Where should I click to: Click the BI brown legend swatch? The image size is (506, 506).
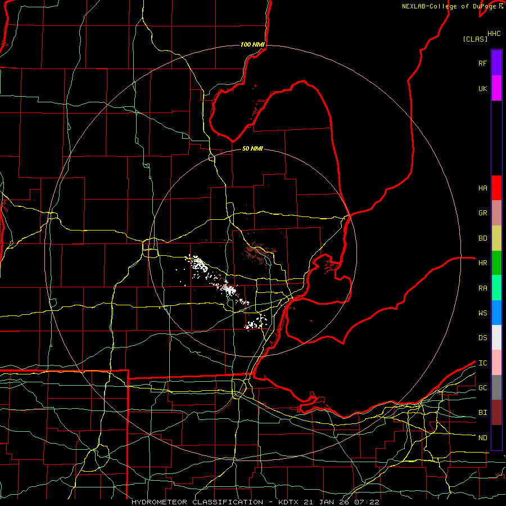(496, 413)
